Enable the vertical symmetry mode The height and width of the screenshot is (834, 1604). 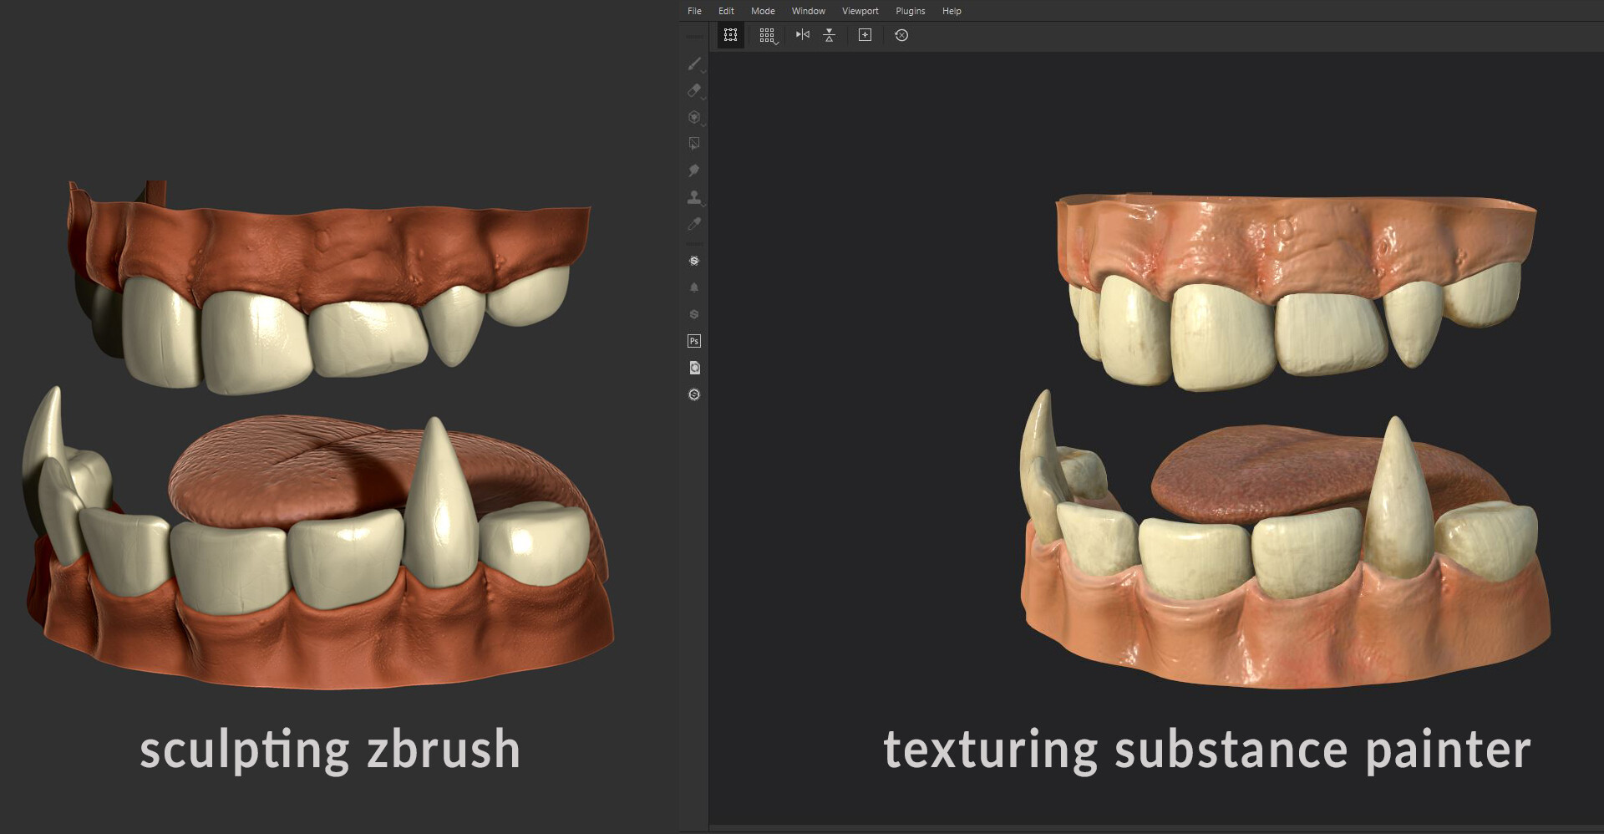click(x=829, y=35)
